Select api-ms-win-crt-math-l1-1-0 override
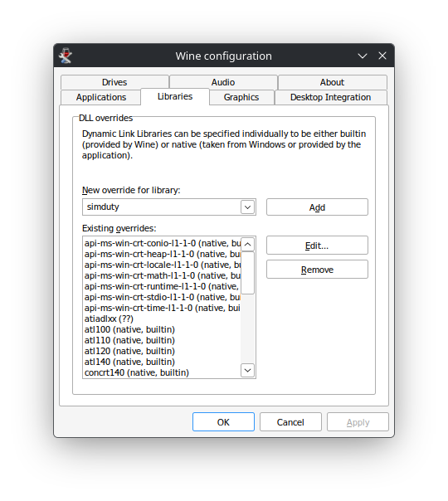 [162, 275]
